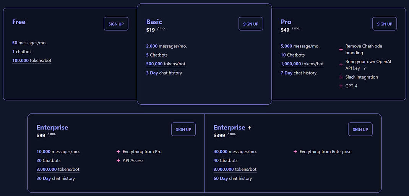Click the Pro plan title

(x=286, y=22)
